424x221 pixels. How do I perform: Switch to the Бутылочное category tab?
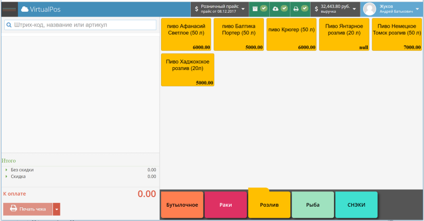(182, 205)
